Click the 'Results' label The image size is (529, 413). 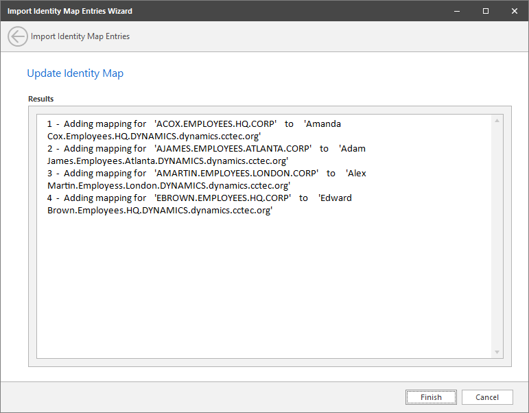coord(40,99)
